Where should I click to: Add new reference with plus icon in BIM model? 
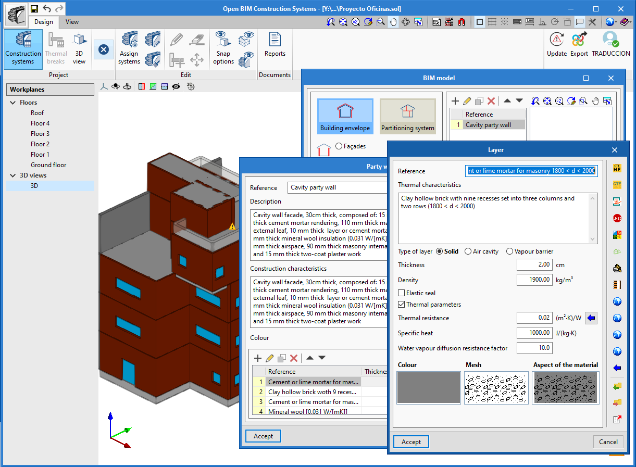tap(455, 101)
